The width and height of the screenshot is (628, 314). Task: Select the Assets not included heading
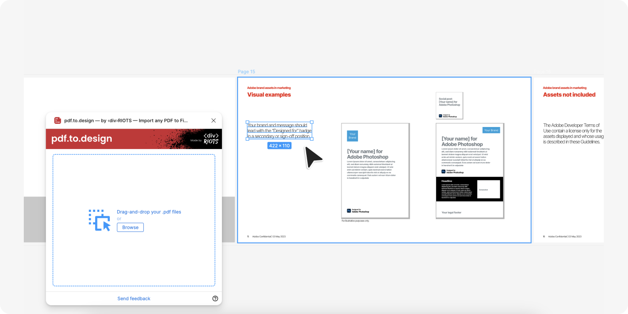pos(569,95)
